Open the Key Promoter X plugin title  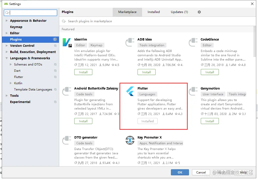150,137
